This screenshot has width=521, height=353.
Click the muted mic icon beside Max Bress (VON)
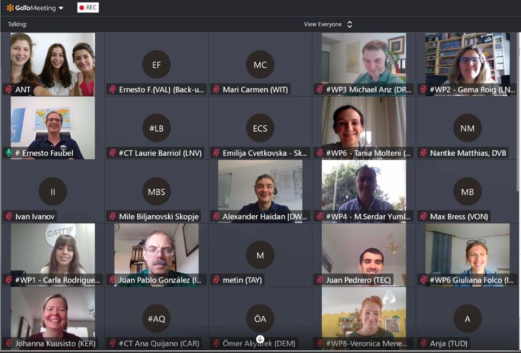424,216
